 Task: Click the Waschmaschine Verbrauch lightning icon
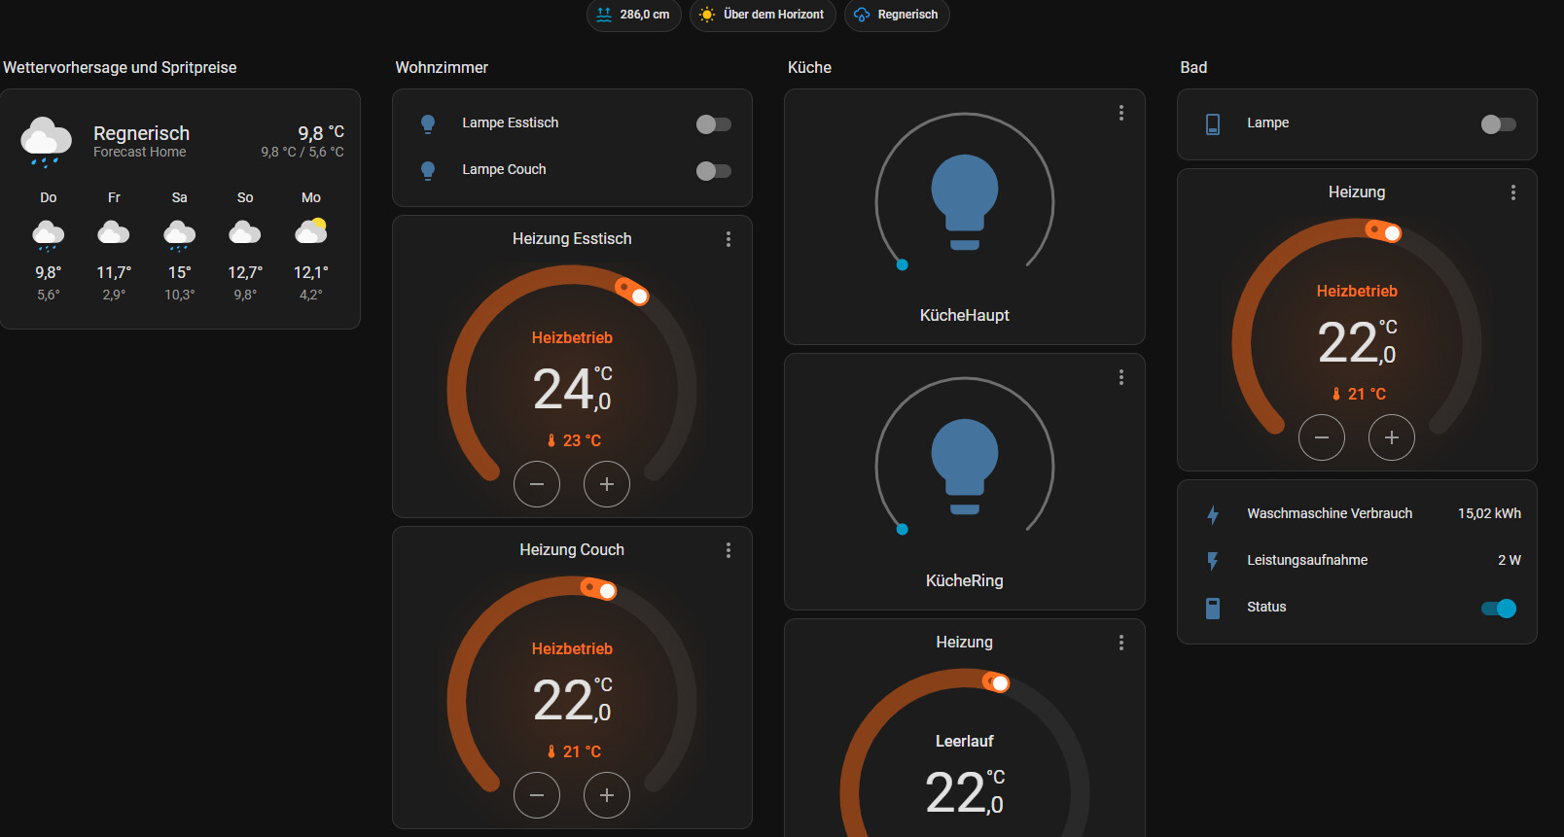(1213, 514)
